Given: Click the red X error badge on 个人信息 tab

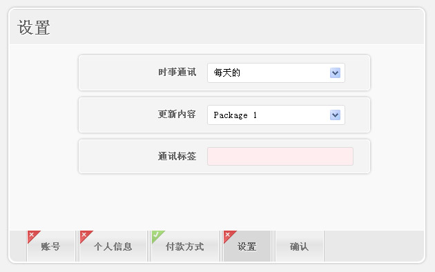Looking at the screenshot, I should pos(85,235).
